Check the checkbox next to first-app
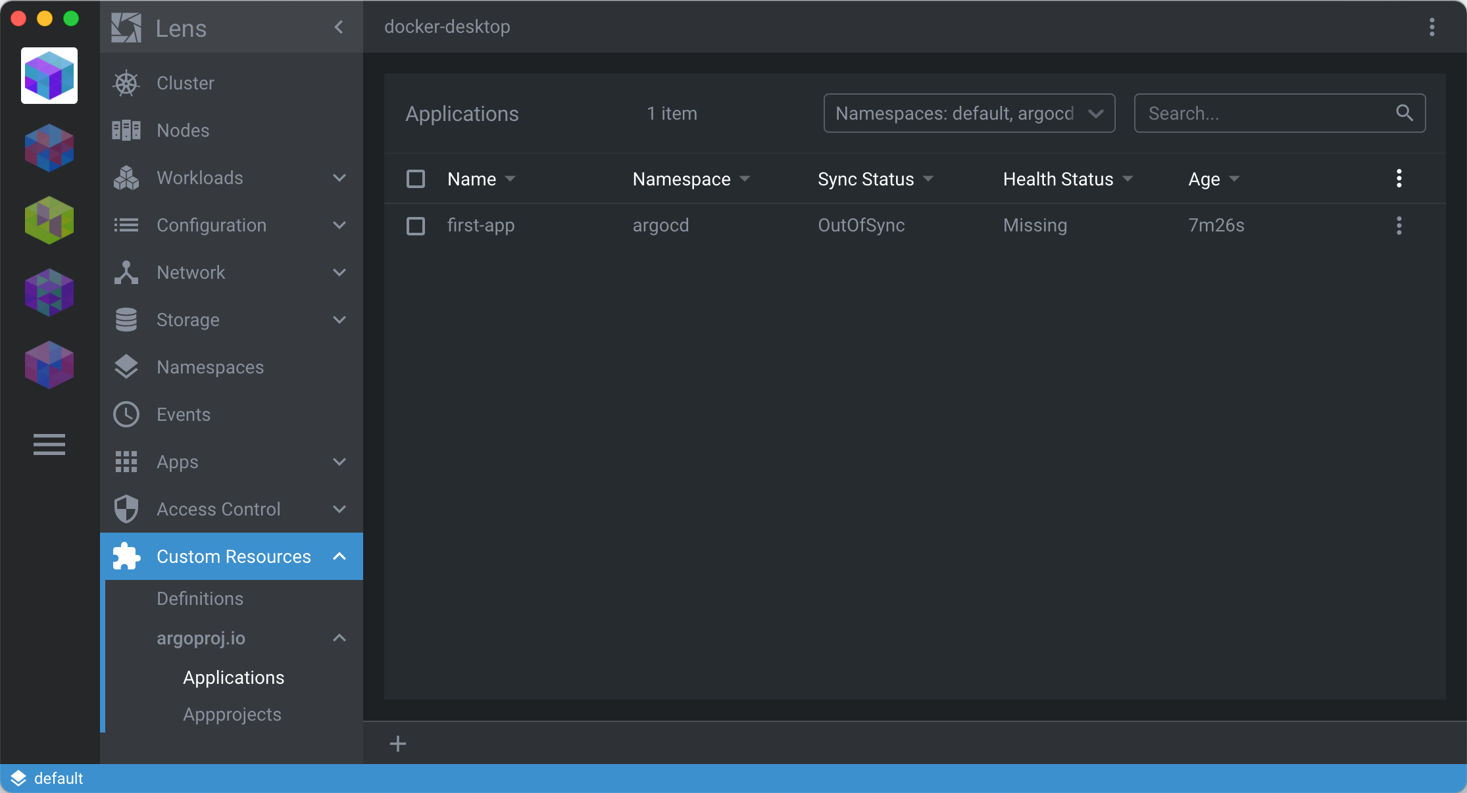Viewport: 1467px width, 793px height. tap(416, 226)
